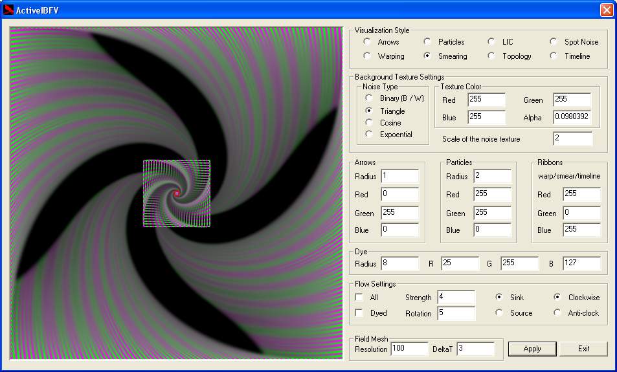Pick the Binary (B / W) noise type
This screenshot has width=617, height=372.
pos(369,98)
